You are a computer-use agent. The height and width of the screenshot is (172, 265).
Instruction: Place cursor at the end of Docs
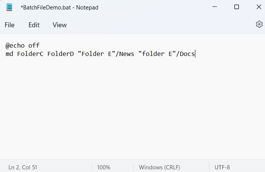point(195,54)
